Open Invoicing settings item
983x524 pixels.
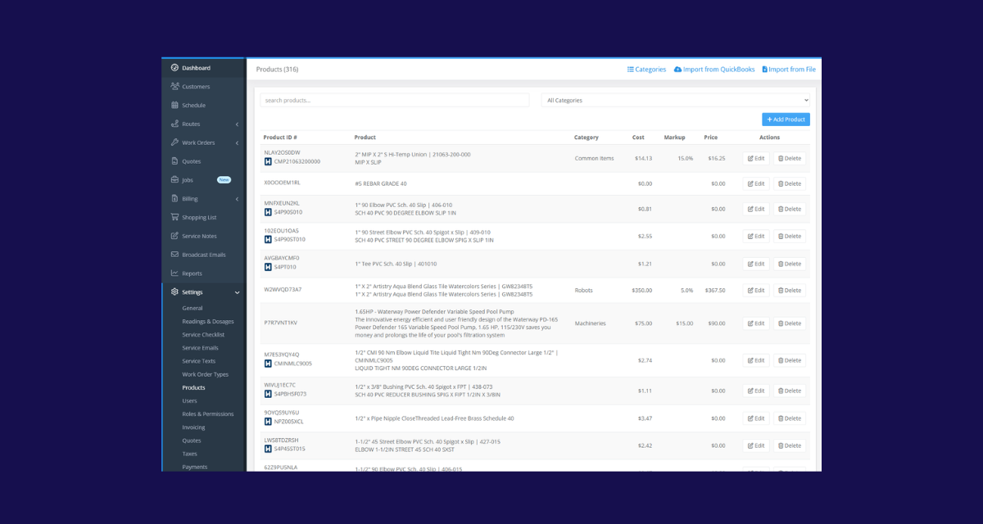[x=193, y=427]
